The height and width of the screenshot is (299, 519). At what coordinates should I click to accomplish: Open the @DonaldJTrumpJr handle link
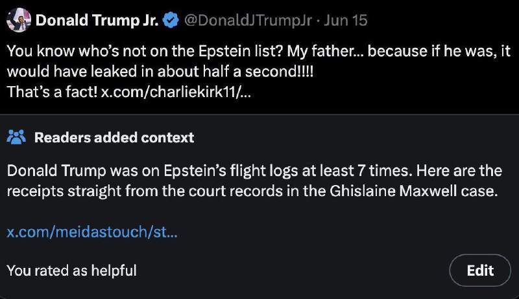click(247, 21)
